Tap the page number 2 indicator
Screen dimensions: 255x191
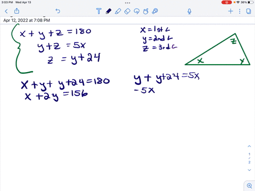[x=249, y=162]
